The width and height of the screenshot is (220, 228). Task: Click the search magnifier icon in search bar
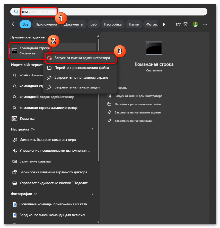coord(16,12)
